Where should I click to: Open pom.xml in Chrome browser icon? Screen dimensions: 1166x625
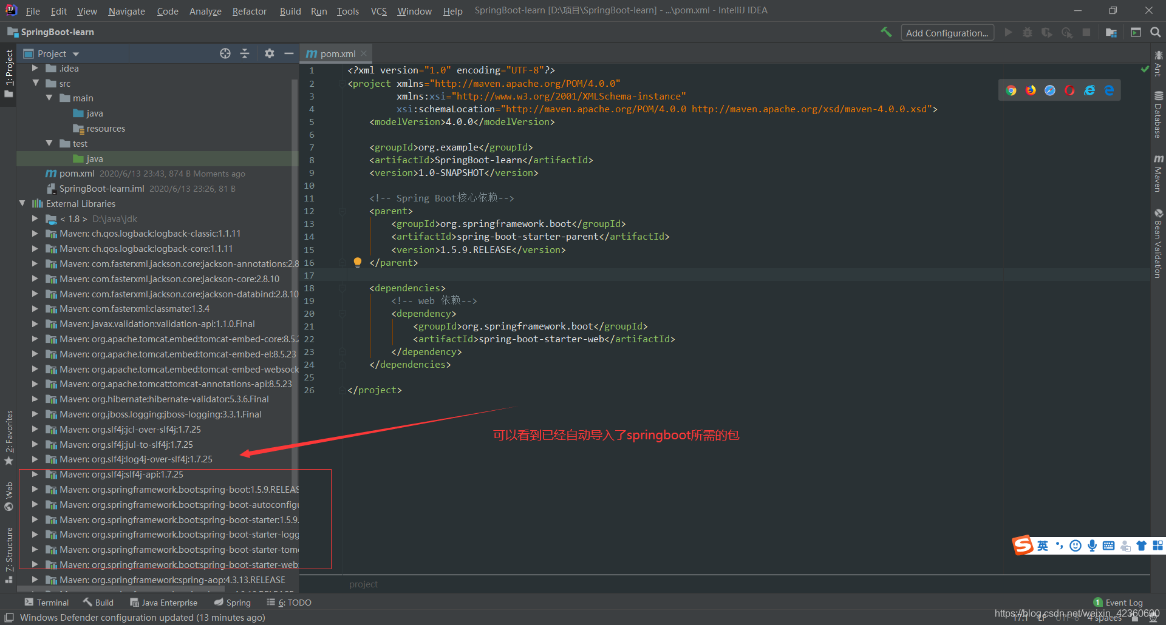tap(1011, 90)
